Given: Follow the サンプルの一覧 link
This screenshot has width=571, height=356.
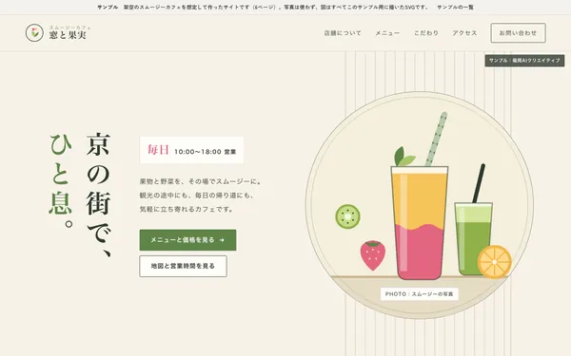Looking at the screenshot, I should point(455,8).
